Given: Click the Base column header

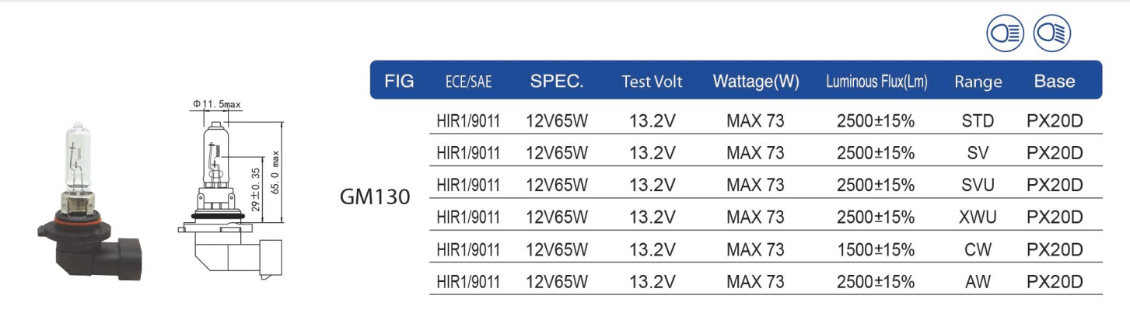Looking at the screenshot, I should tap(1055, 81).
